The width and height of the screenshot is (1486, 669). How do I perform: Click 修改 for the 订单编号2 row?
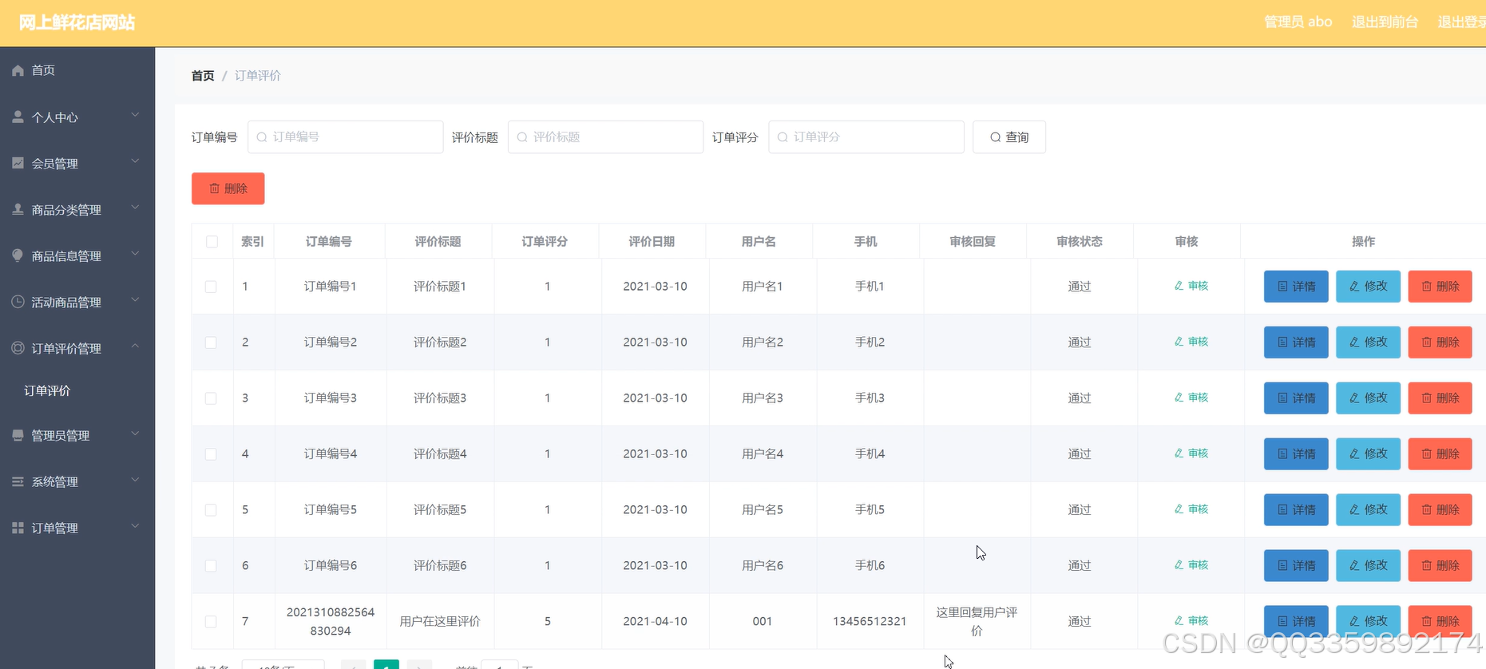[x=1368, y=342]
